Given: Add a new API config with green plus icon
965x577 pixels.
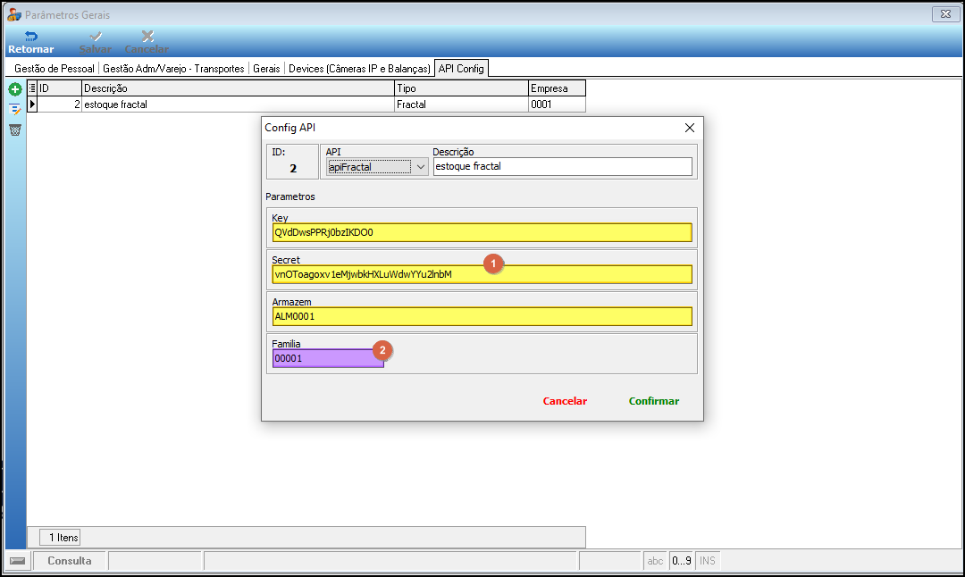Looking at the screenshot, I should tap(15, 90).
